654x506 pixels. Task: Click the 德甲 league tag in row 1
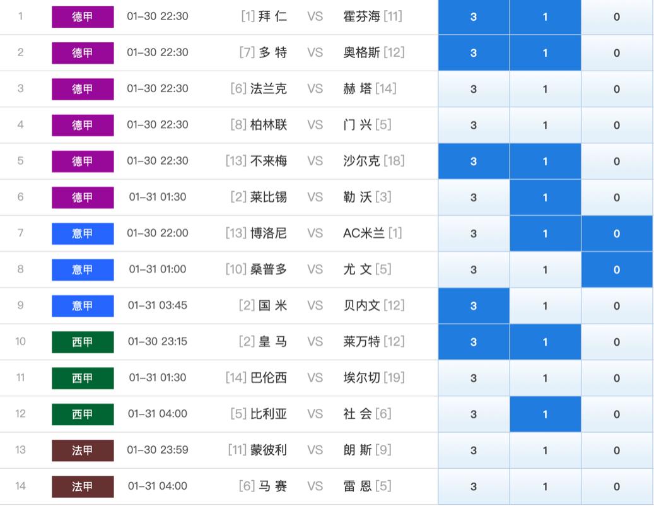83,16
